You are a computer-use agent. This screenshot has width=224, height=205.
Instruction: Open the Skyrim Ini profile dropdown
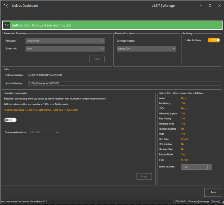click(196, 167)
